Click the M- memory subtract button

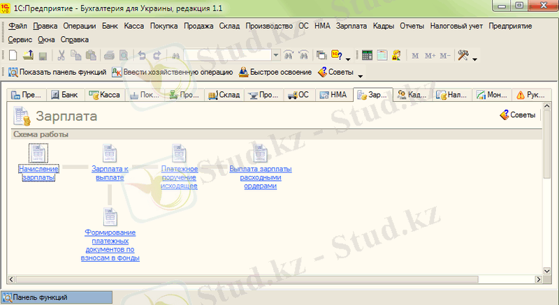tap(445, 56)
